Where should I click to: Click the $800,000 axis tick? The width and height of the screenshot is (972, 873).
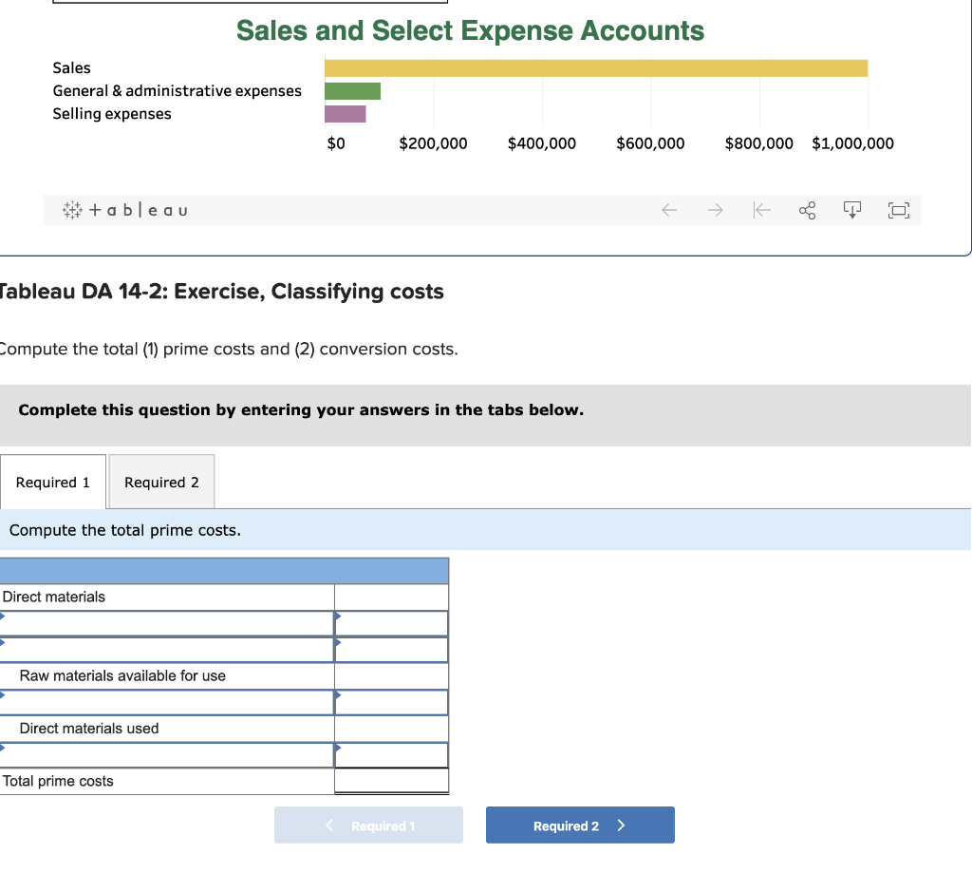point(758,143)
